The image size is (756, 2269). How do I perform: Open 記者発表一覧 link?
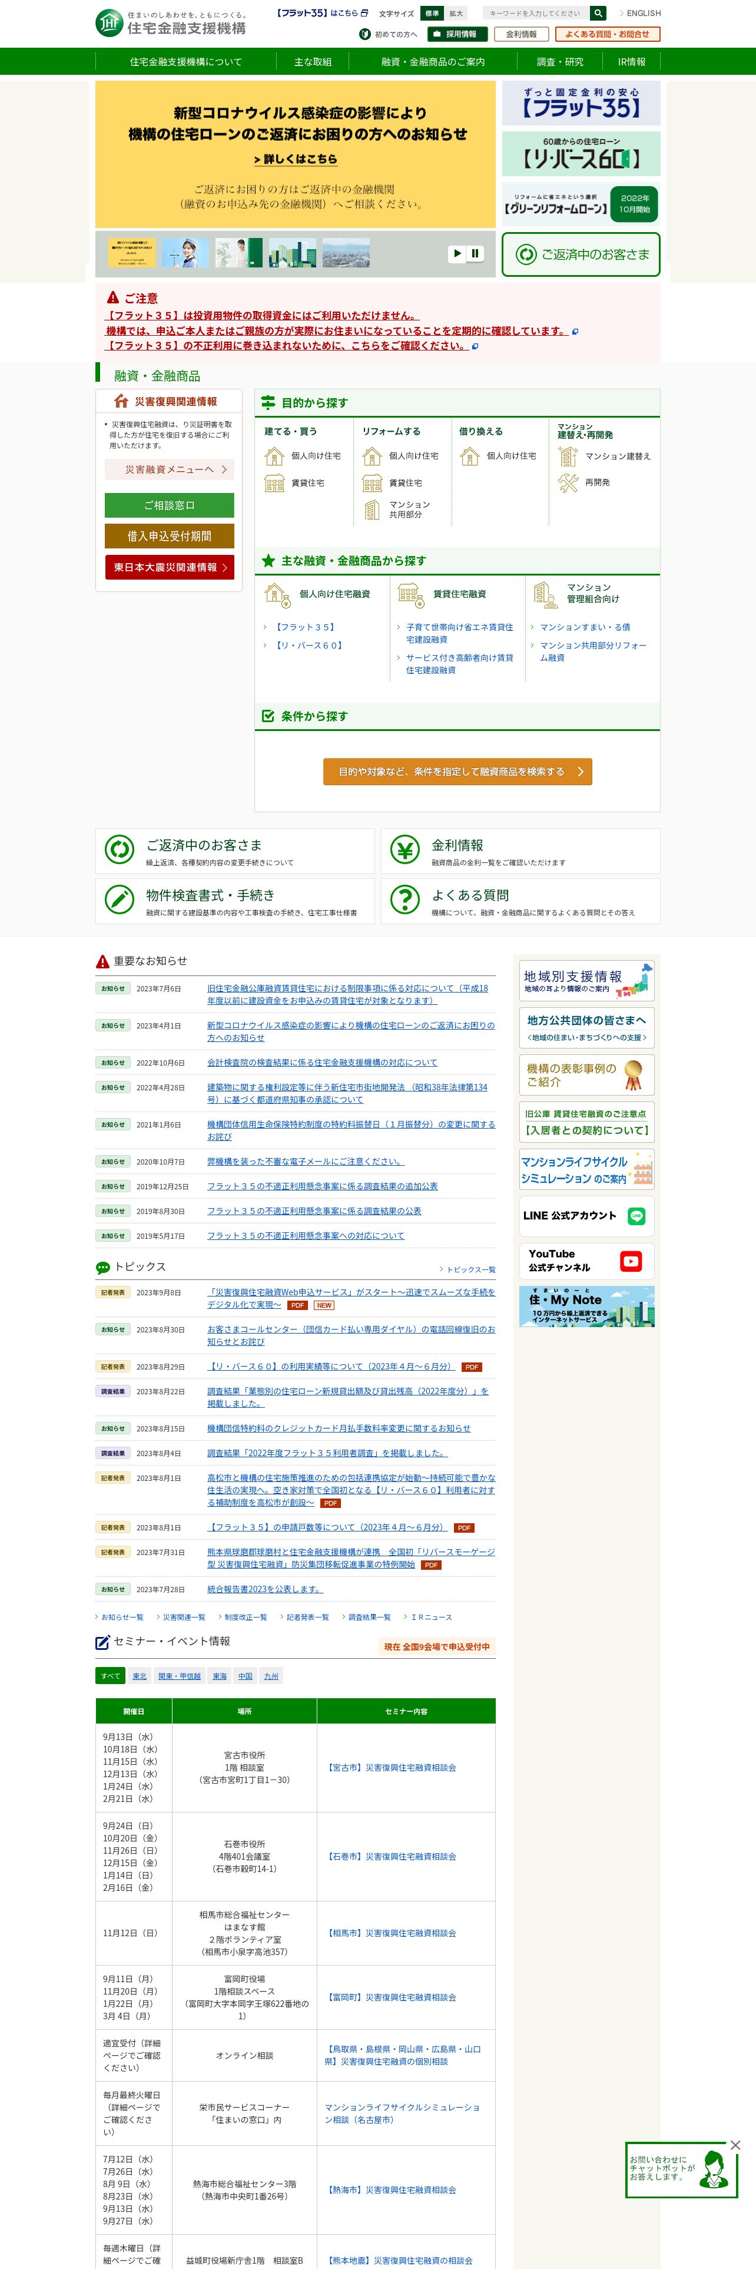pos(307,1617)
